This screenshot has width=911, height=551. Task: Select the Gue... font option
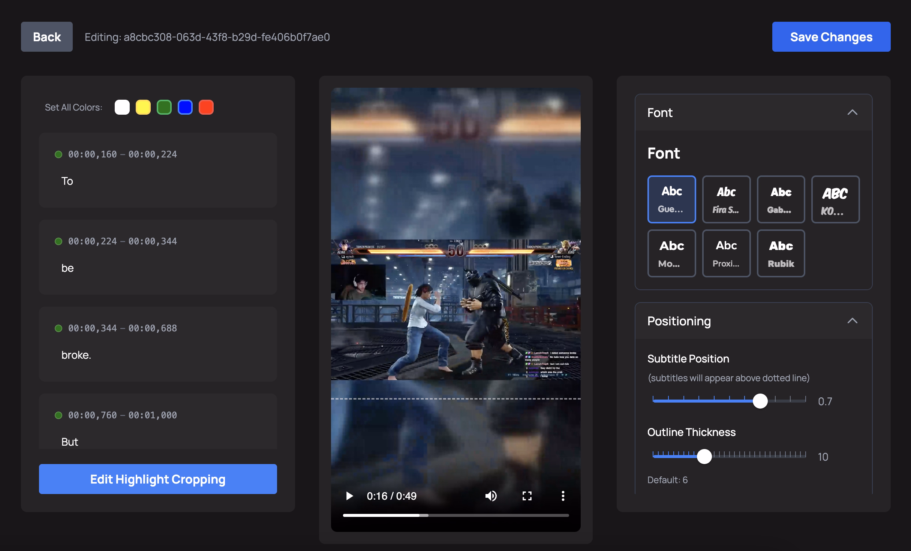click(x=671, y=199)
